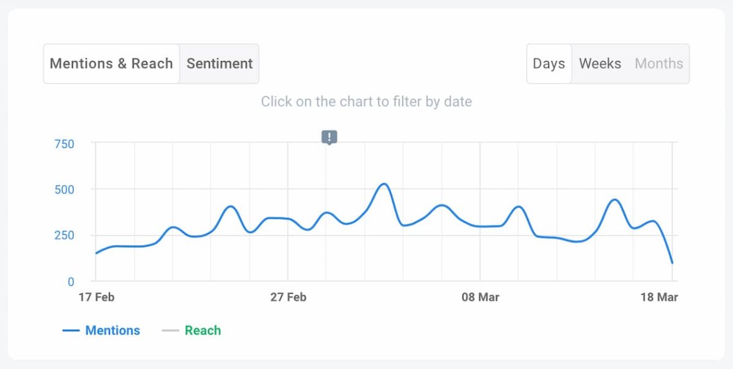Click the 08 Mar date label

[480, 297]
